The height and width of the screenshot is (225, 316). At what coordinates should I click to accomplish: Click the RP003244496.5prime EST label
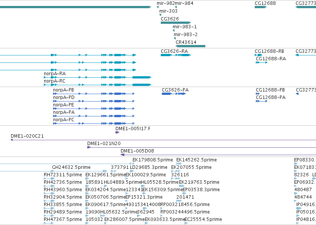click(x=185, y=212)
